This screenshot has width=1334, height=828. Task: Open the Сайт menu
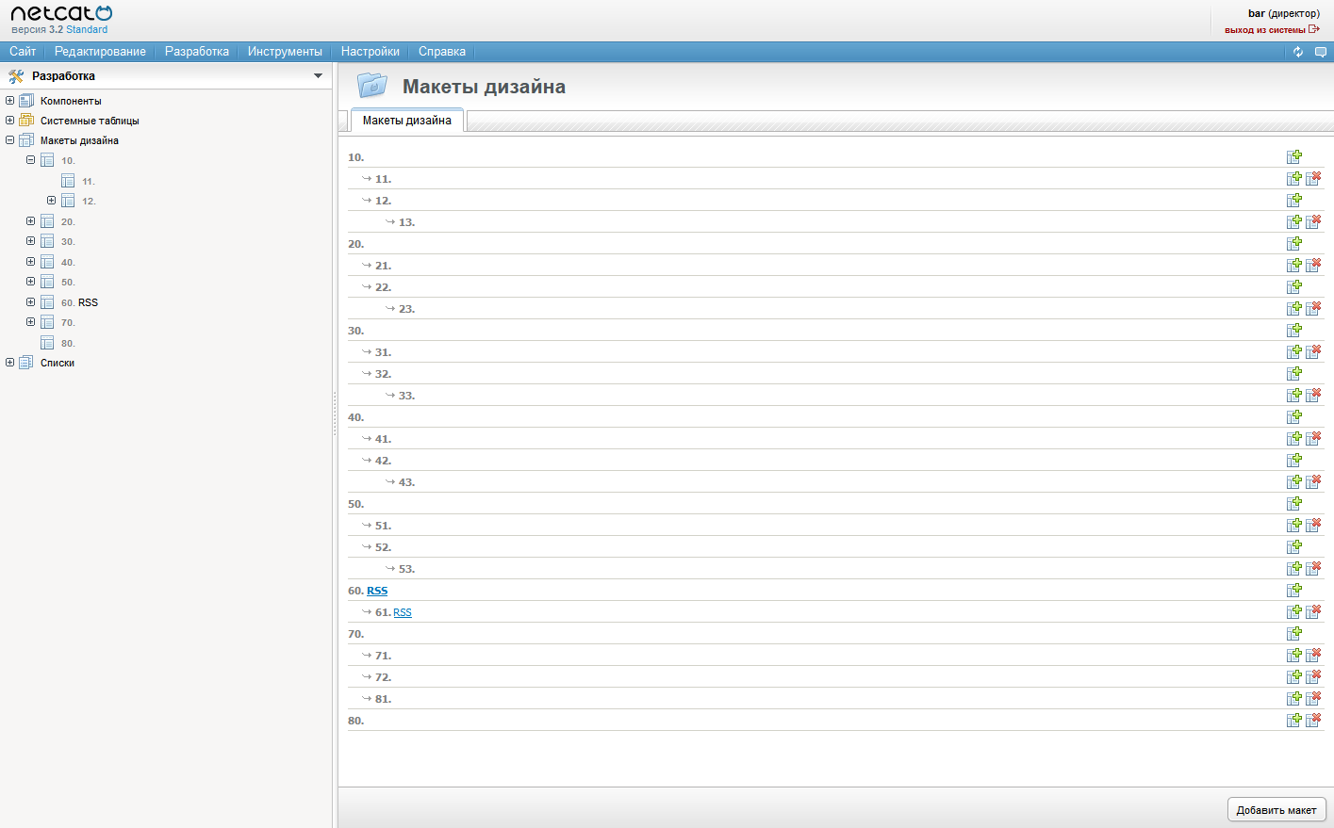(x=23, y=52)
